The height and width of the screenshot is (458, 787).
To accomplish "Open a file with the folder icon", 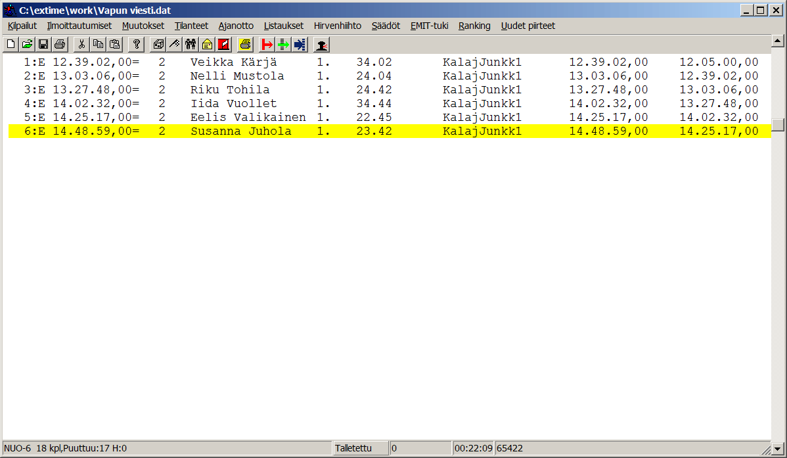I will [27, 45].
